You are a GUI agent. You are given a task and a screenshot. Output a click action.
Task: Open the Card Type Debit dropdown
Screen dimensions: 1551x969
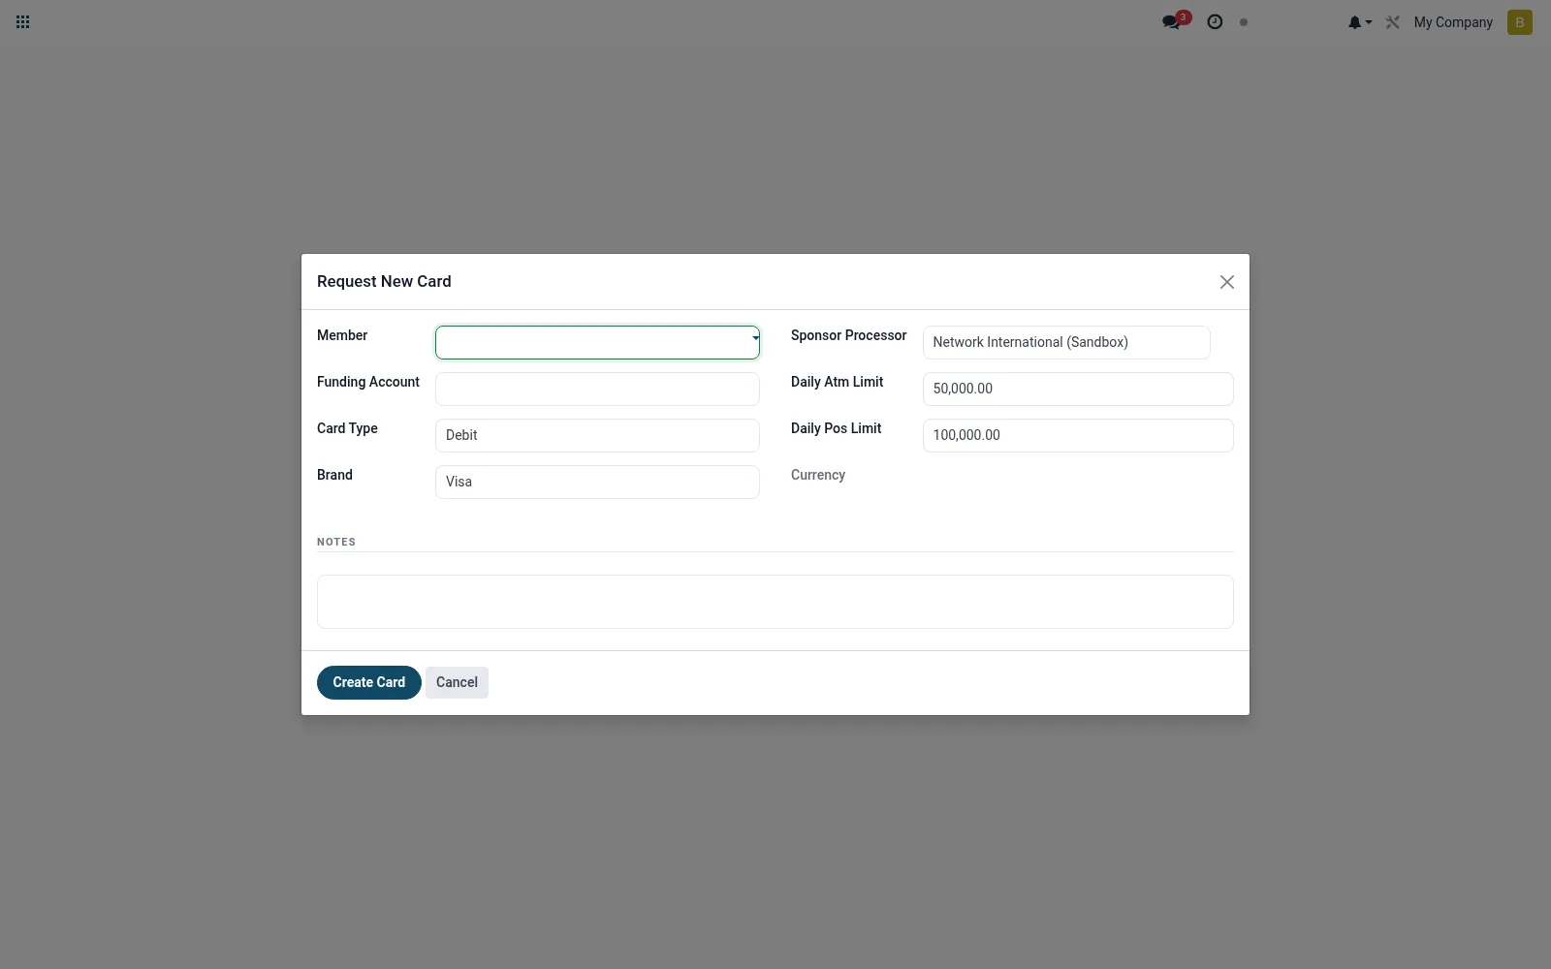597,435
